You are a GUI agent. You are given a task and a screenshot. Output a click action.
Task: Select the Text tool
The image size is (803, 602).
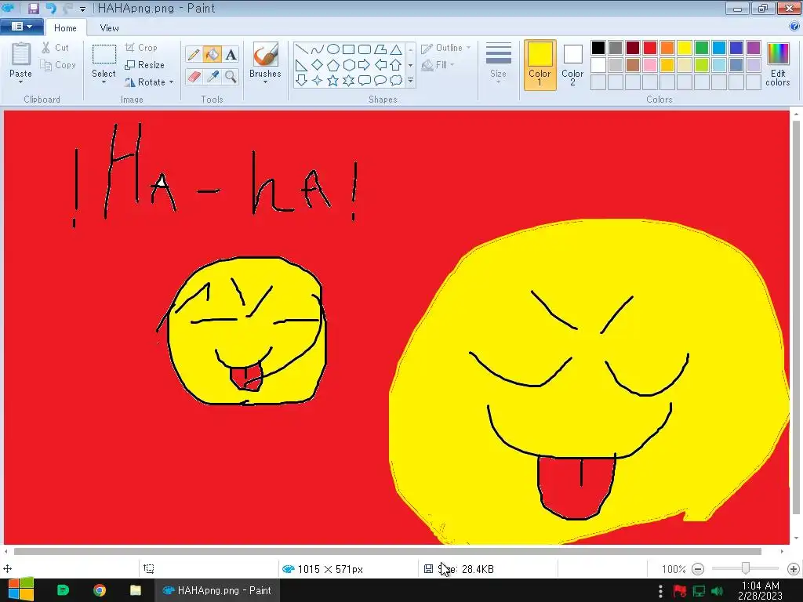(x=231, y=54)
